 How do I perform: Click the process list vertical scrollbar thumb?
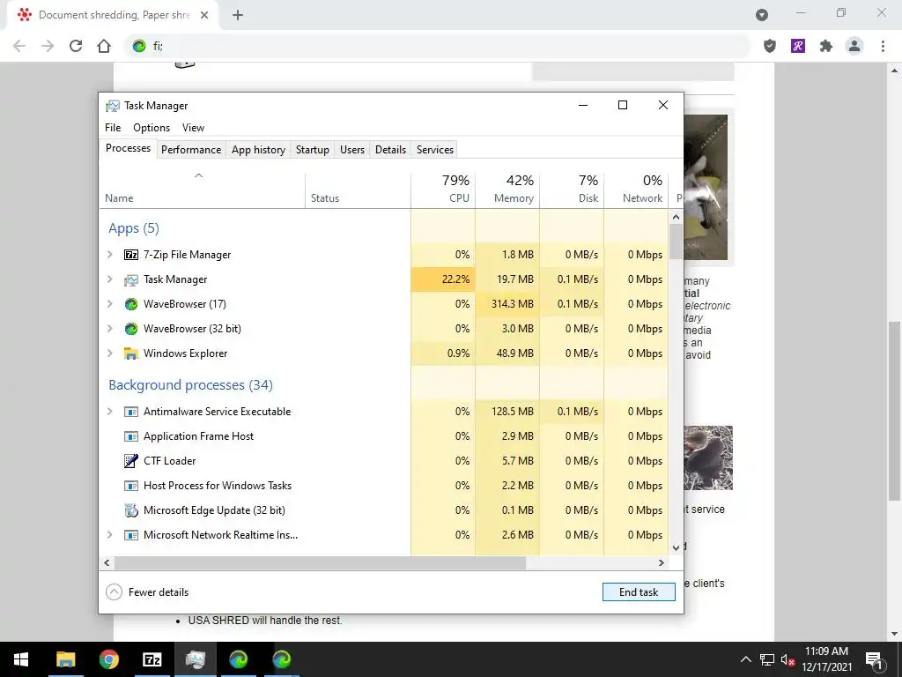[676, 242]
